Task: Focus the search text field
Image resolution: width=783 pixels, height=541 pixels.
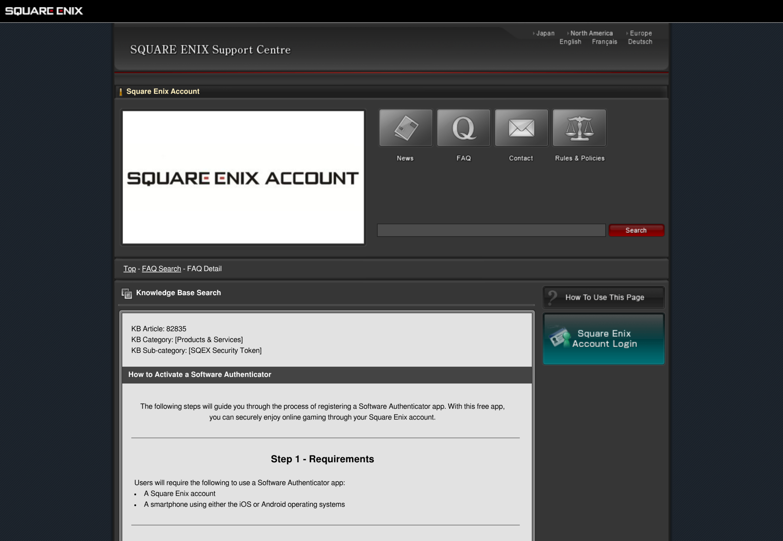Action: point(491,230)
